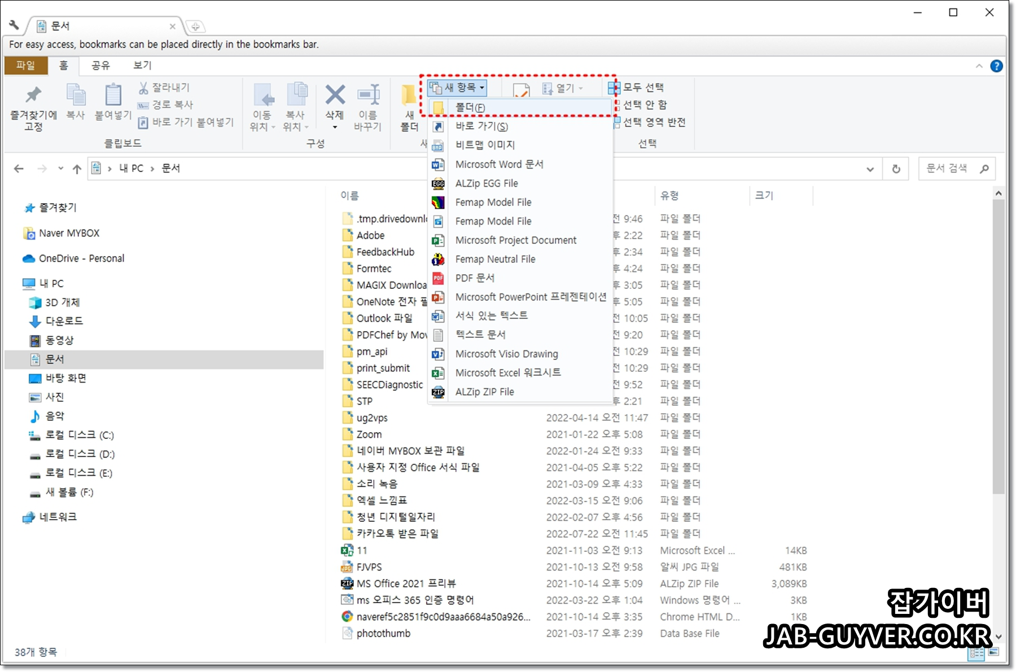The height and width of the screenshot is (672, 1016).
Task: Open the 열기 dropdown in ribbon
Action: pyautogui.click(x=562, y=88)
